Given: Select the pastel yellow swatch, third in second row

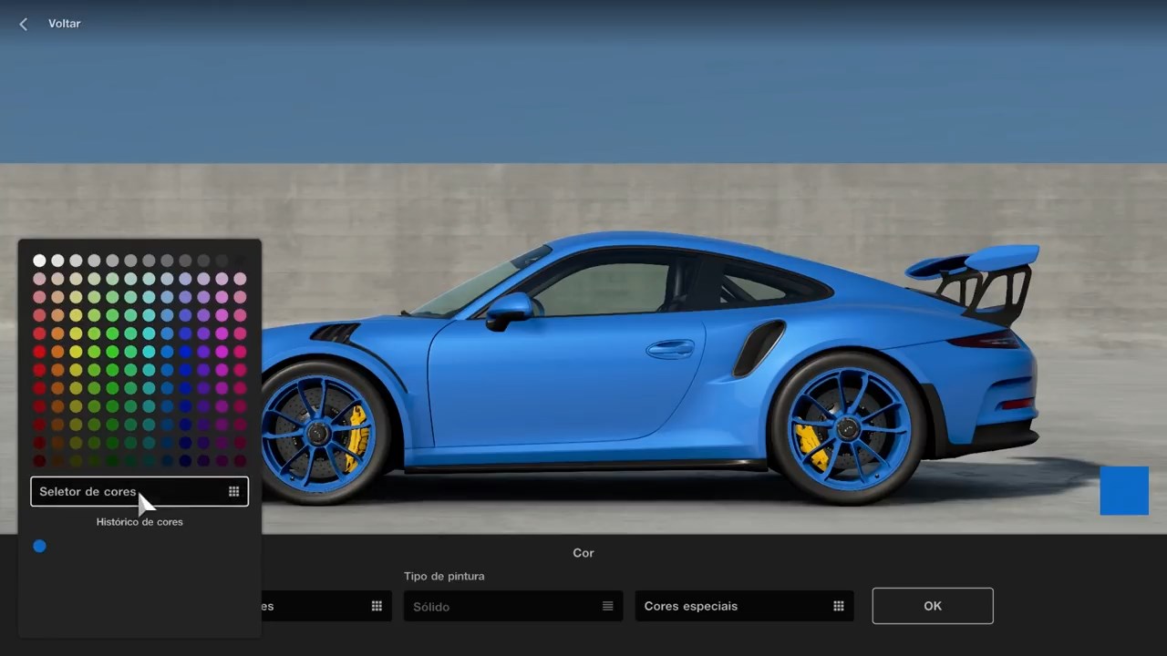Looking at the screenshot, I should coord(76,279).
